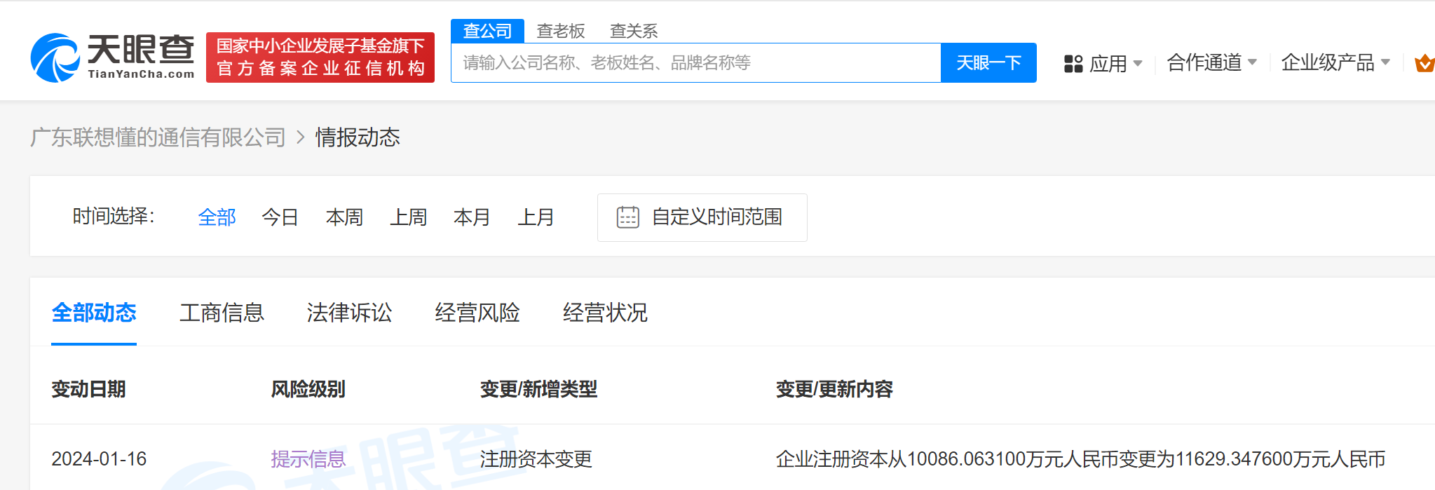
Task: Select 今日 time filter
Action: click(x=280, y=217)
